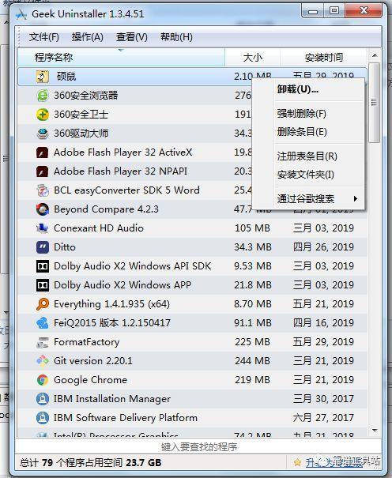Click the IBM Installation Manager icon

[x=43, y=399]
